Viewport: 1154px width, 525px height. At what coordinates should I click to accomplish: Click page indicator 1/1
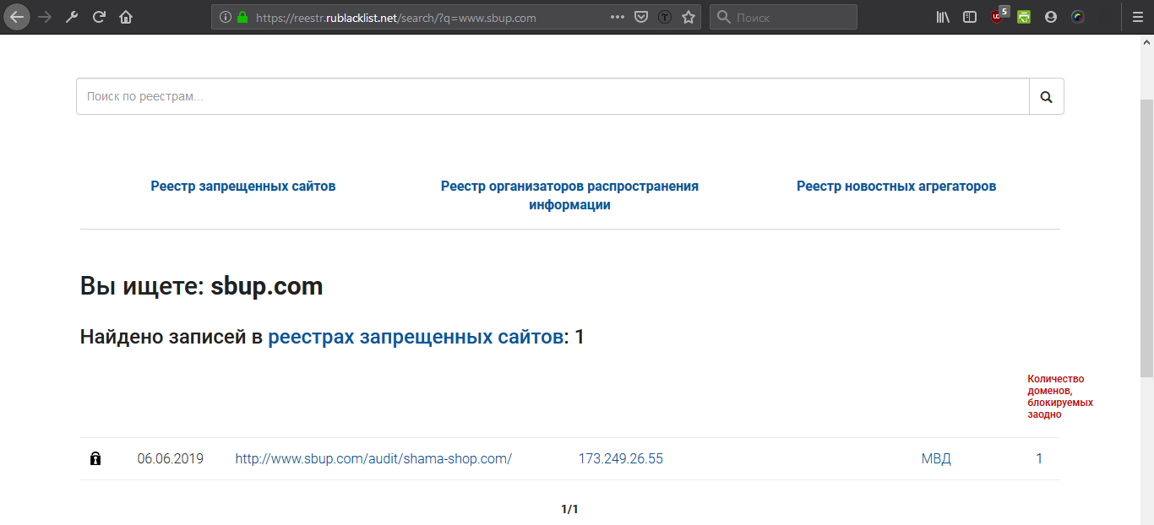[x=569, y=509]
